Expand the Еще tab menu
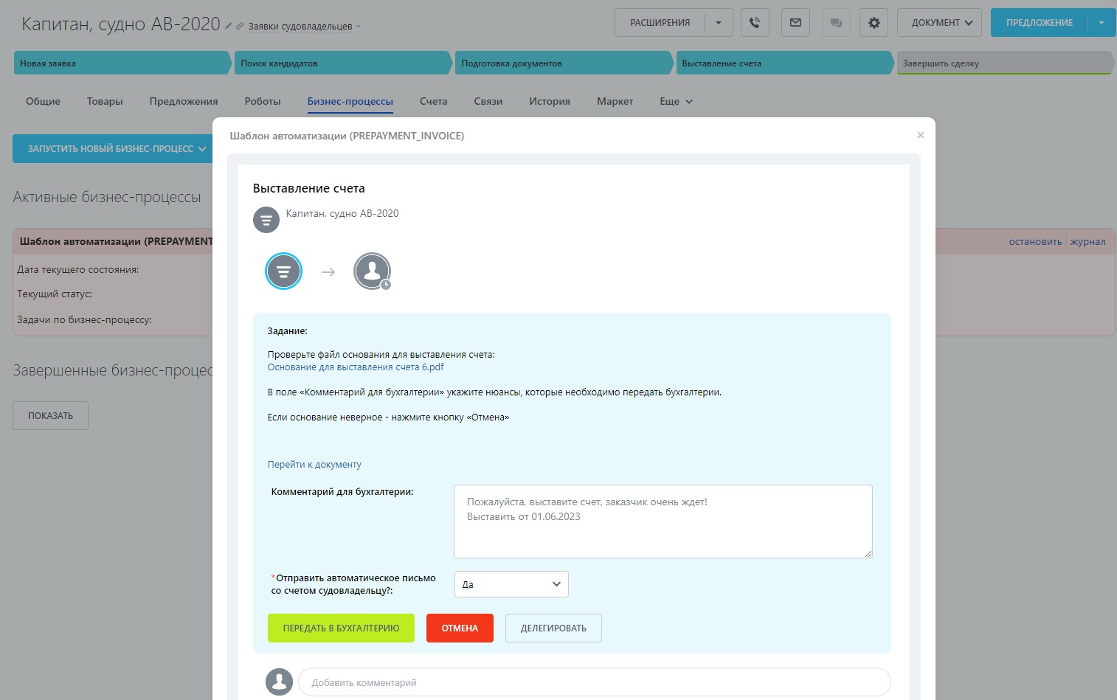 click(677, 102)
